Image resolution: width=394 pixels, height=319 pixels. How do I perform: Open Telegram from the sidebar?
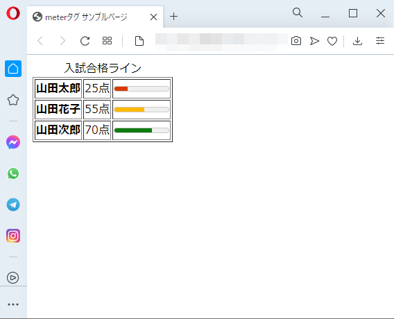coord(13,205)
